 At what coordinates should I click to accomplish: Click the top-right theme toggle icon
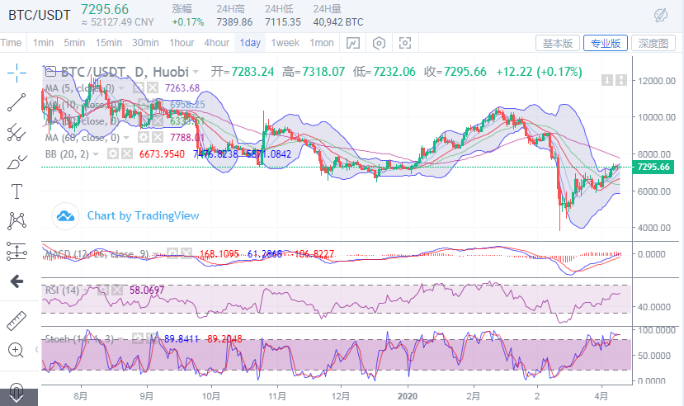[x=661, y=15]
